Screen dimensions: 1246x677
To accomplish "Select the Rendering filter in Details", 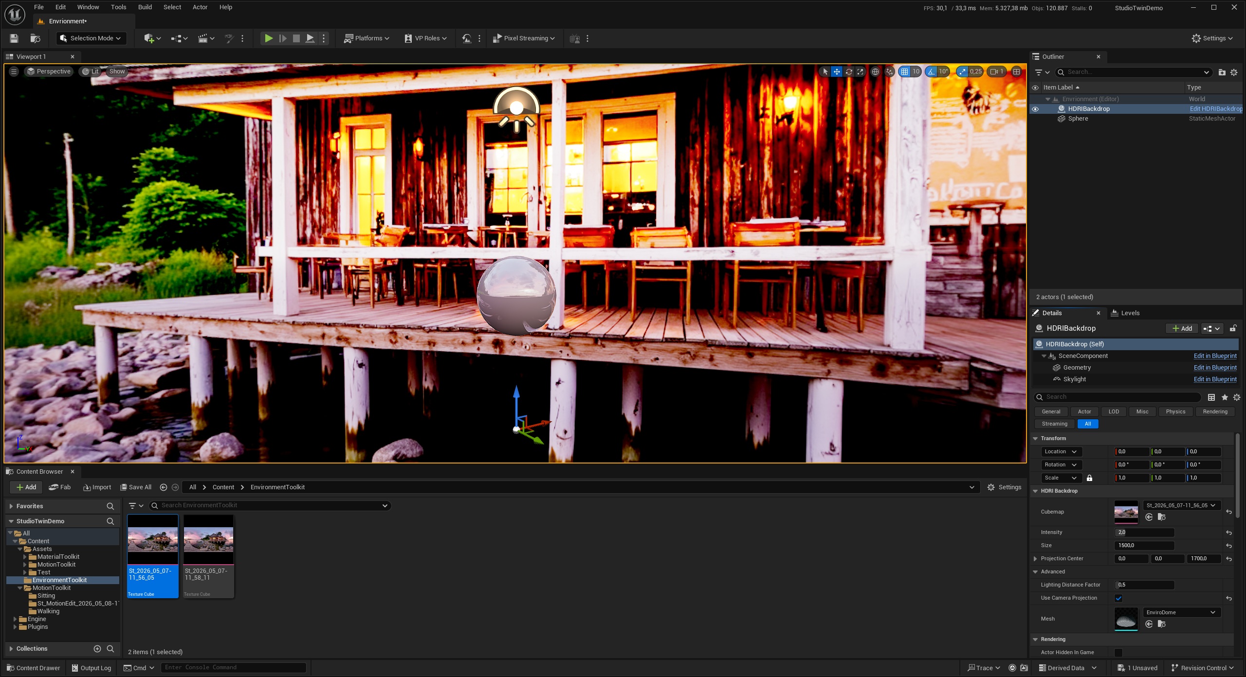I will [1215, 411].
